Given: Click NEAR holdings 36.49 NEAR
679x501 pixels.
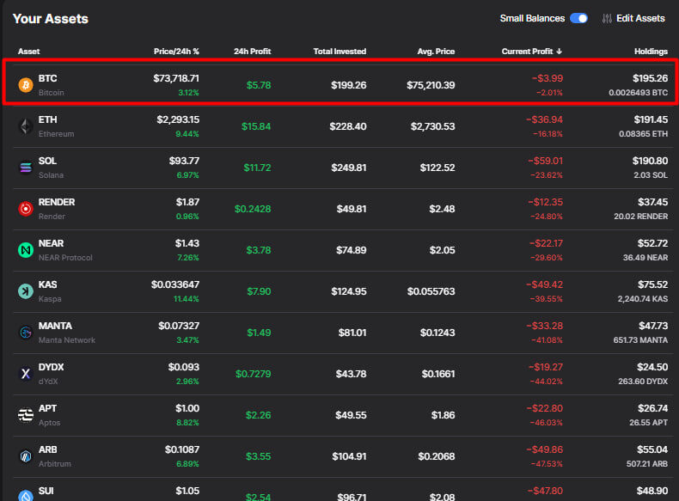Looking at the screenshot, I should click(645, 258).
